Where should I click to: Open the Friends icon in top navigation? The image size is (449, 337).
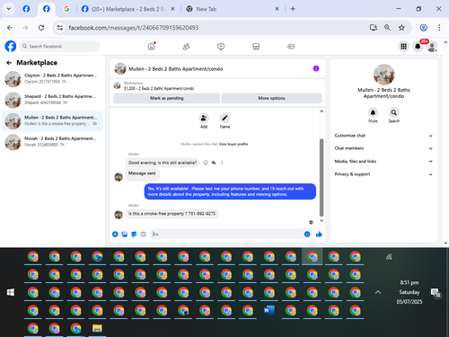point(186,47)
